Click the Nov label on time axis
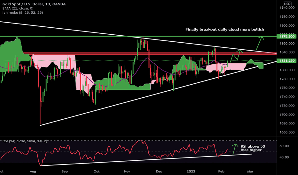The image size is (298, 175). coord(127,171)
